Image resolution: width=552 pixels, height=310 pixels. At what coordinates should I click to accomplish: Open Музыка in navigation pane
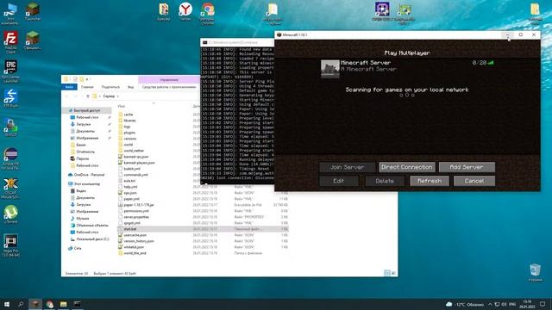coord(83,218)
